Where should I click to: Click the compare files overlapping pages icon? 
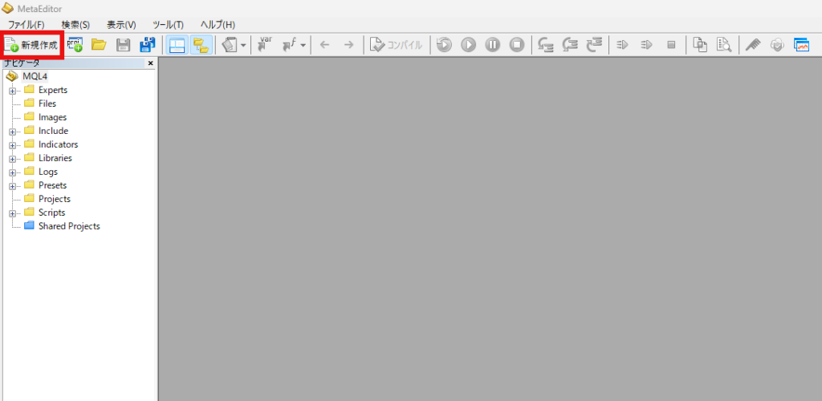click(700, 45)
